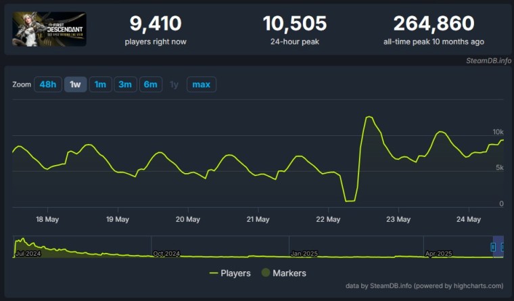This screenshot has width=514, height=301.
Task: Grab the left navigator range handle
Action: [x=493, y=247]
